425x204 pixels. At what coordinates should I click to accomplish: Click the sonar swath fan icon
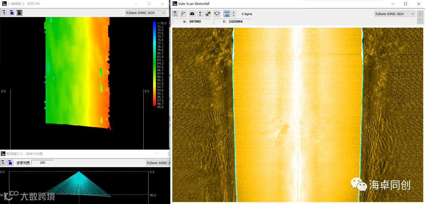pos(217,14)
